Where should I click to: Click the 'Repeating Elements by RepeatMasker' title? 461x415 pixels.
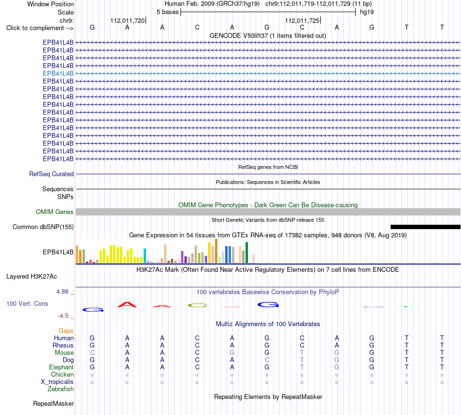tap(268, 397)
